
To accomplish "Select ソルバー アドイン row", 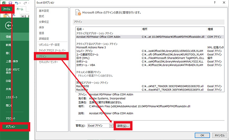I will click(150, 51).
